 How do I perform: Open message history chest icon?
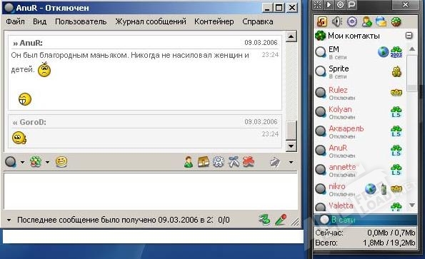pos(204,162)
